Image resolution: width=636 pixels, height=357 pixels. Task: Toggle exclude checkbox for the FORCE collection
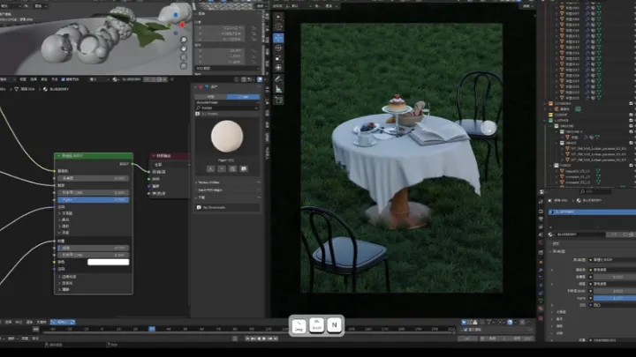click(631, 165)
